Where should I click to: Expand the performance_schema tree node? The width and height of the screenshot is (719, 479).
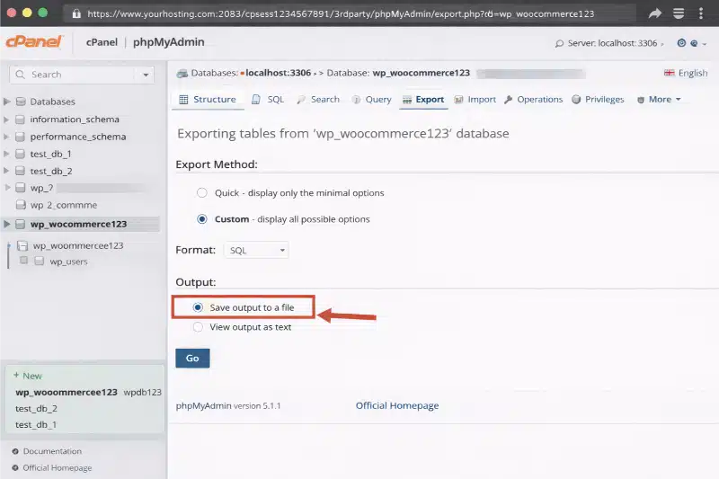click(6, 137)
